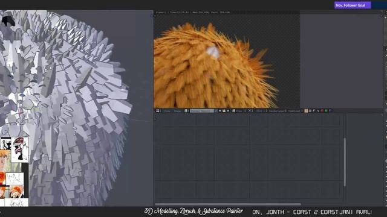The width and height of the screenshot is (387, 217).
Task: Select the pencil sketch reference thumbnail above the portrait
Action: tap(15, 178)
